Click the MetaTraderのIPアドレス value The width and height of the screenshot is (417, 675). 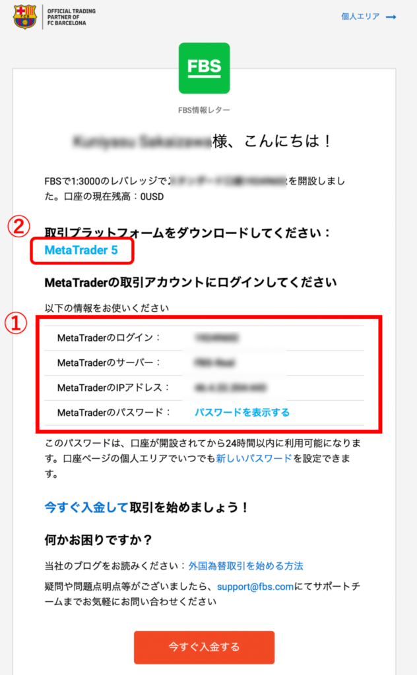(230, 388)
